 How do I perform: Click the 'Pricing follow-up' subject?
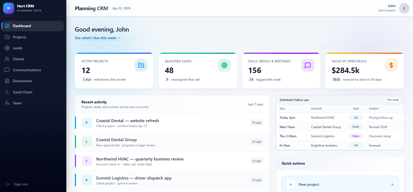pyautogui.click(x=381, y=118)
